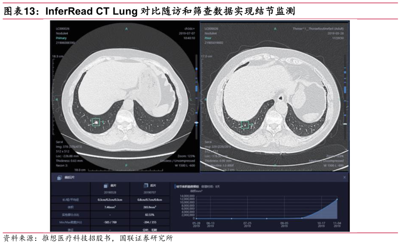The width and height of the screenshot is (401, 245).
Task: Select the nodule marker box in prior CT
Action: click(245, 125)
